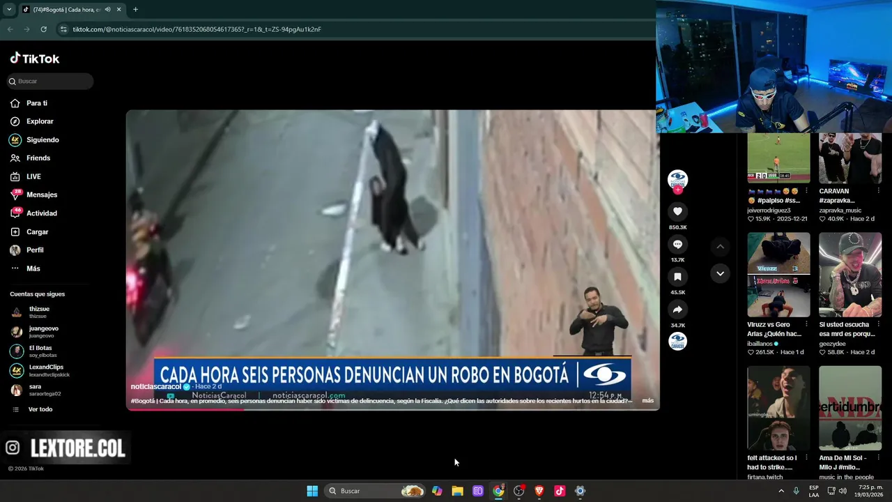This screenshot has width=892, height=502.
Task: Open the browser tab search dropdown
Action: pyautogui.click(x=9, y=9)
